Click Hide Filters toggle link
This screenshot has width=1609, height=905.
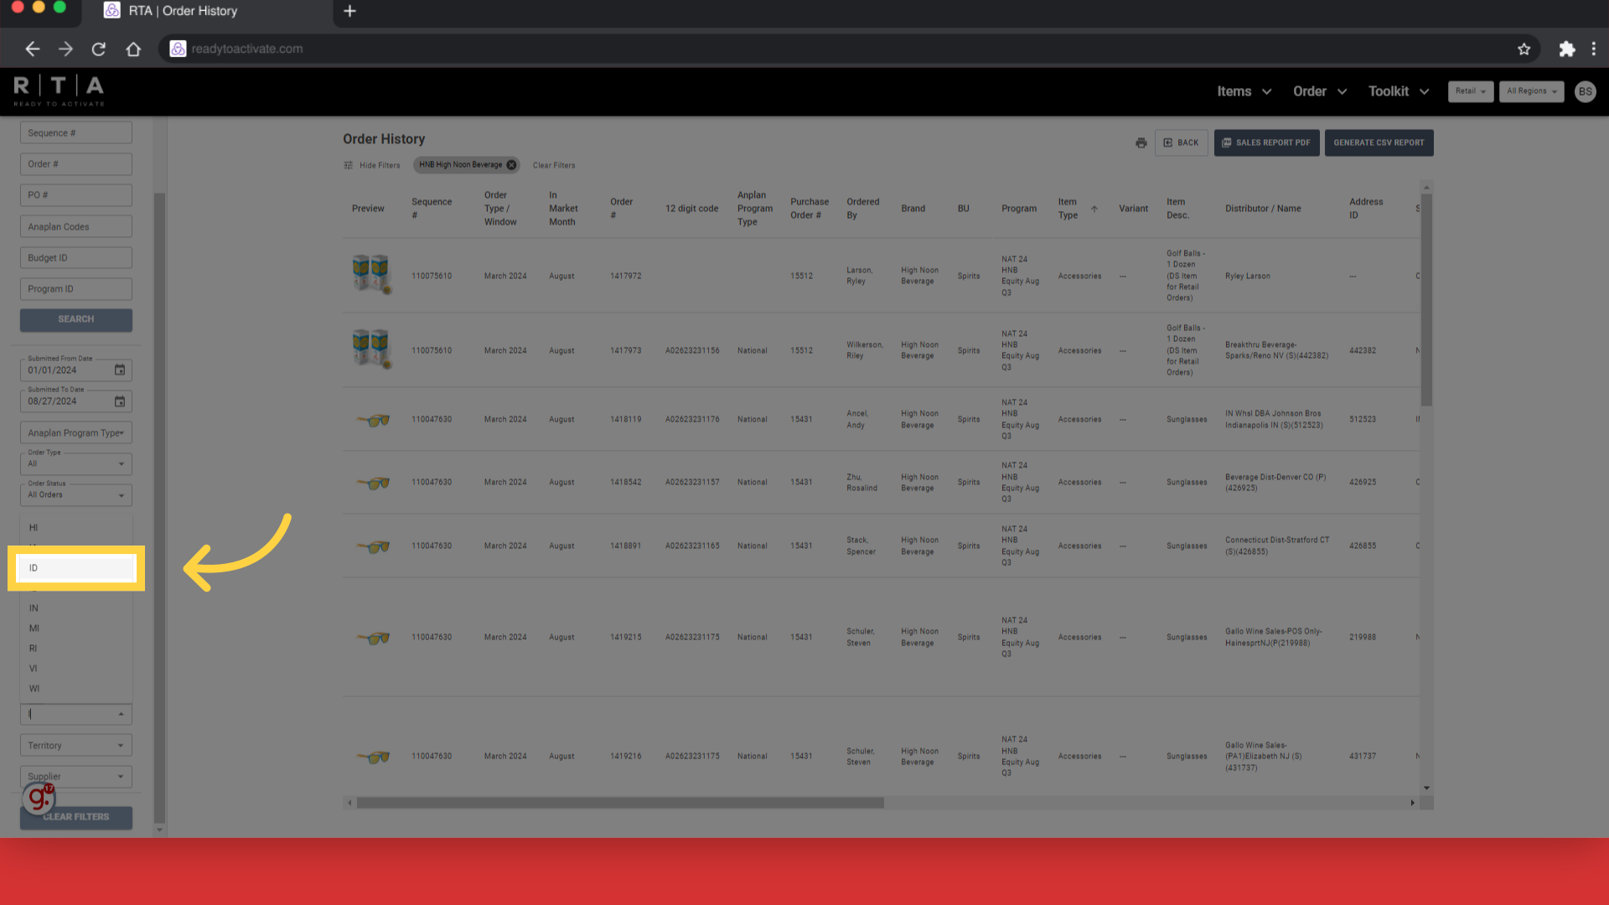click(371, 165)
